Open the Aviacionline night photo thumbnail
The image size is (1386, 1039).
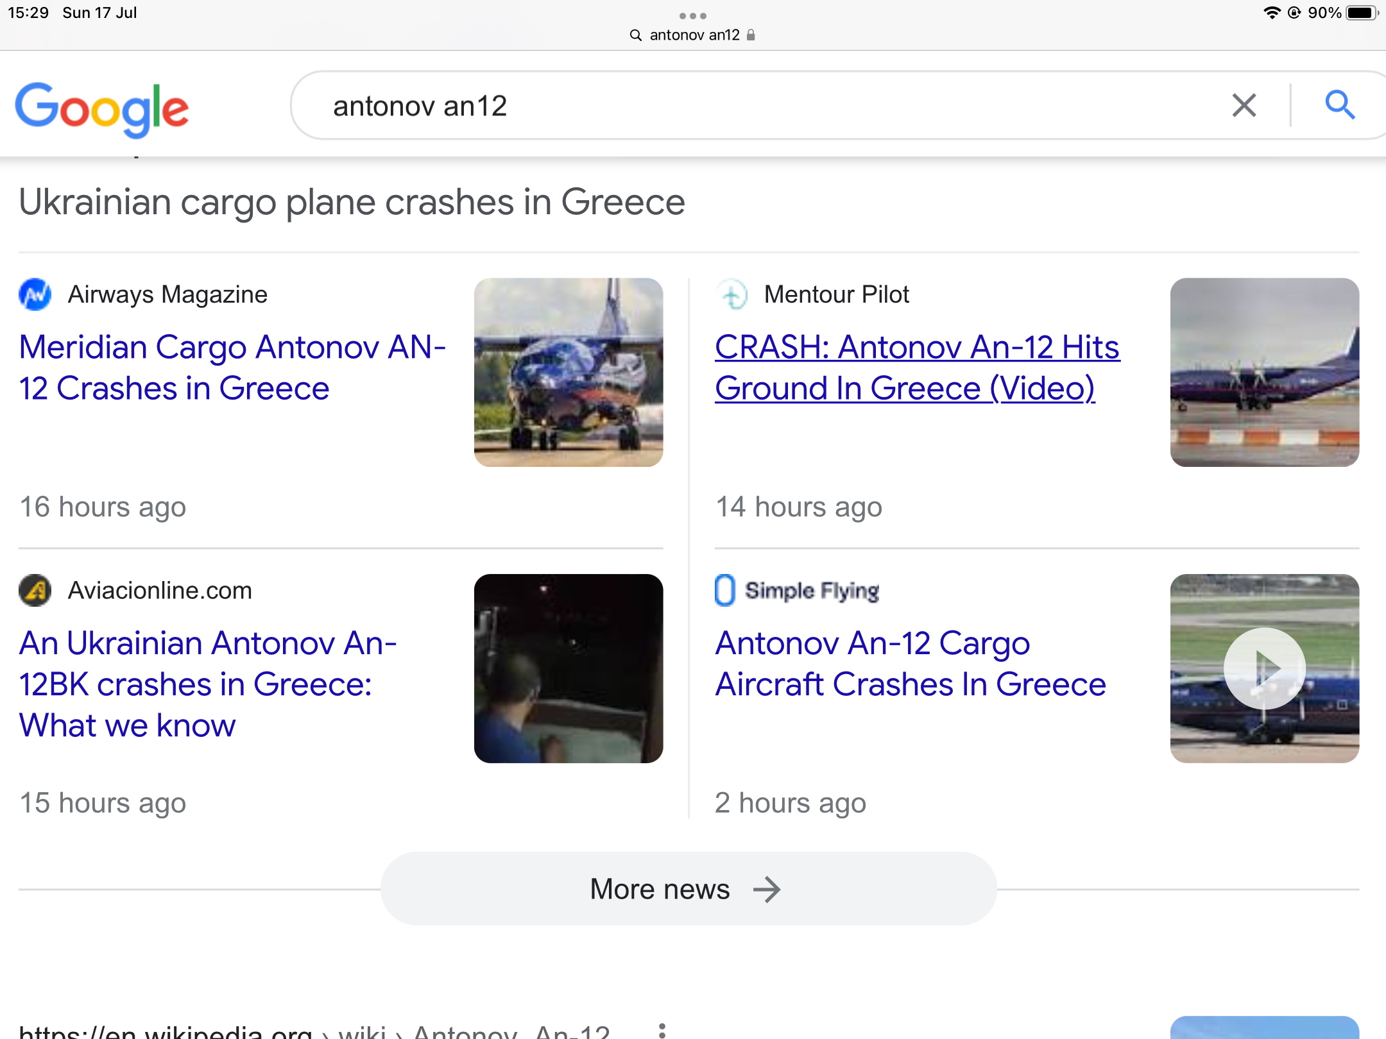[x=569, y=668]
